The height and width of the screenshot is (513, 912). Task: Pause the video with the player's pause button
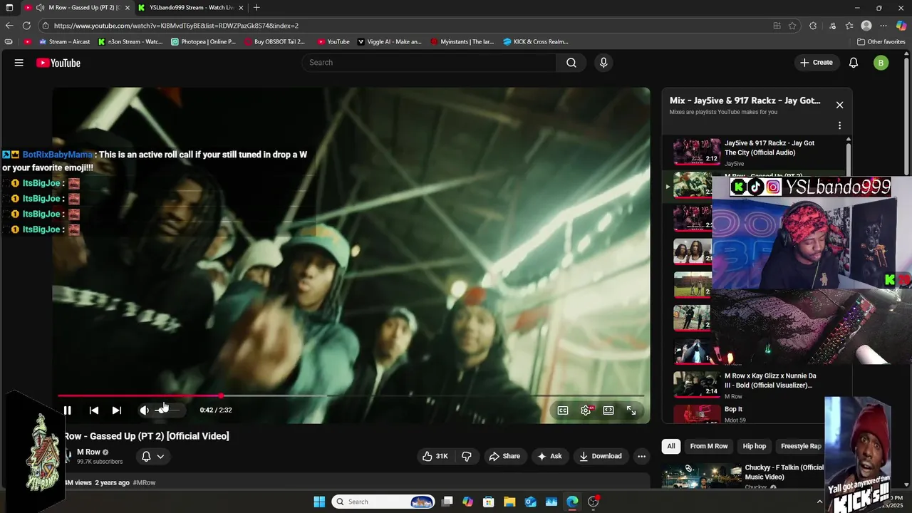(x=67, y=410)
